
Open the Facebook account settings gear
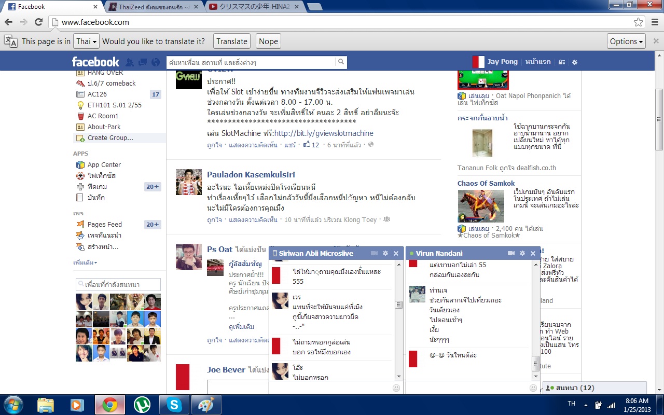575,62
